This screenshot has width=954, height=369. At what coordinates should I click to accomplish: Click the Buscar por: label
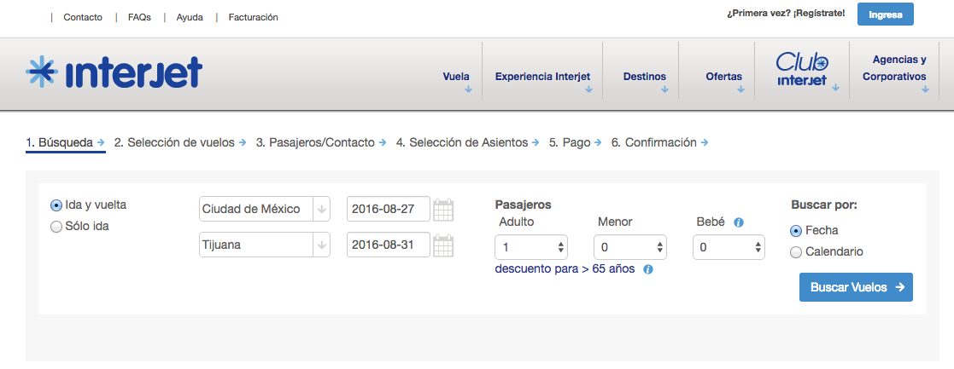tap(824, 205)
